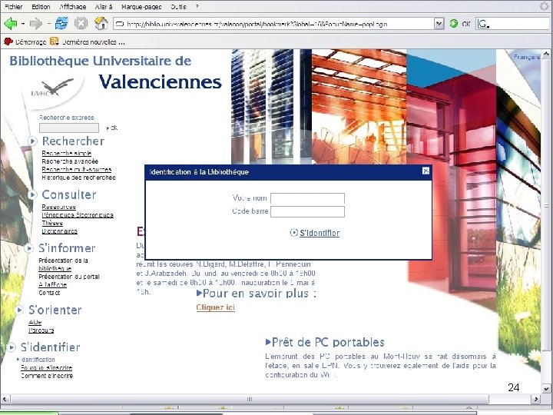Click the circle icon beside S'identifier link
The image size is (553, 415).
pos(293,233)
